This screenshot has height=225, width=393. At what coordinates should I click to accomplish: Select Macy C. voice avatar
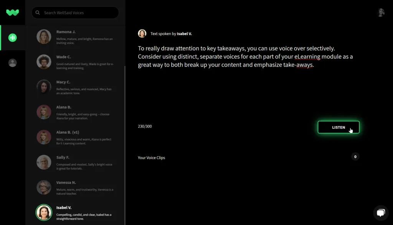pos(44,87)
